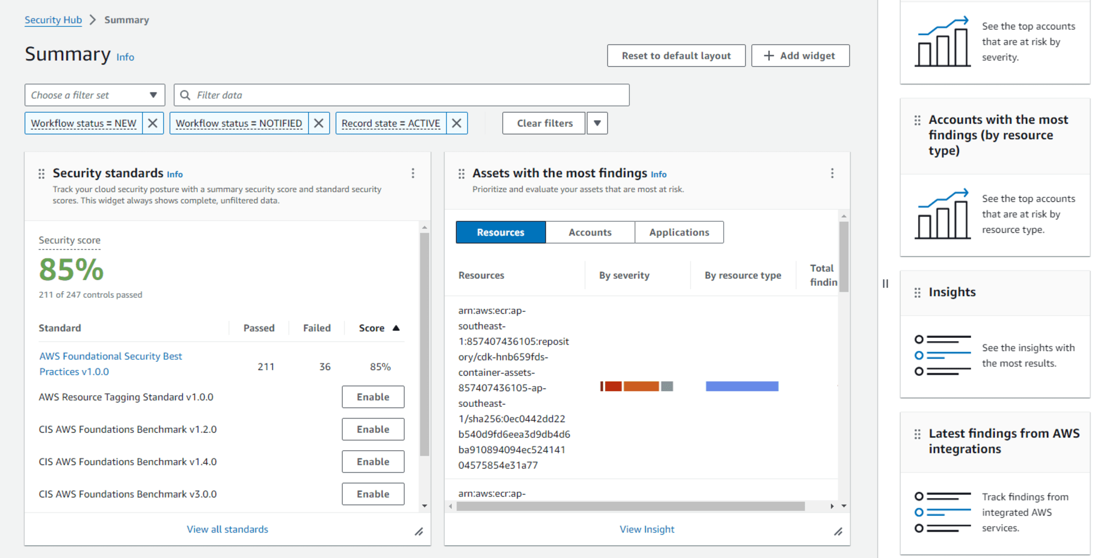
Task: Click the Assets widget vertical scrollbar thumb
Action: (844, 257)
